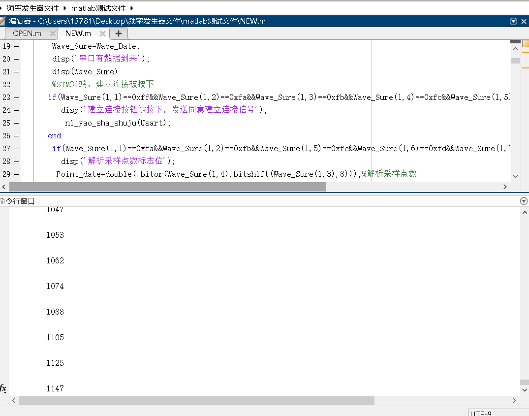Set breakpoint on line 19

coord(17,46)
